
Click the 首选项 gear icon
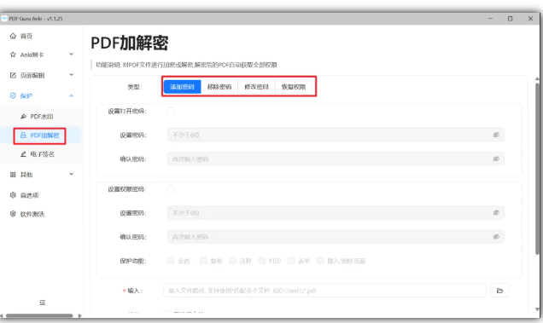coord(13,195)
